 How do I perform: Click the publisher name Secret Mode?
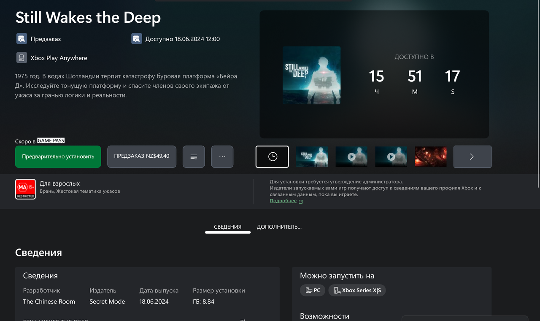(107, 302)
